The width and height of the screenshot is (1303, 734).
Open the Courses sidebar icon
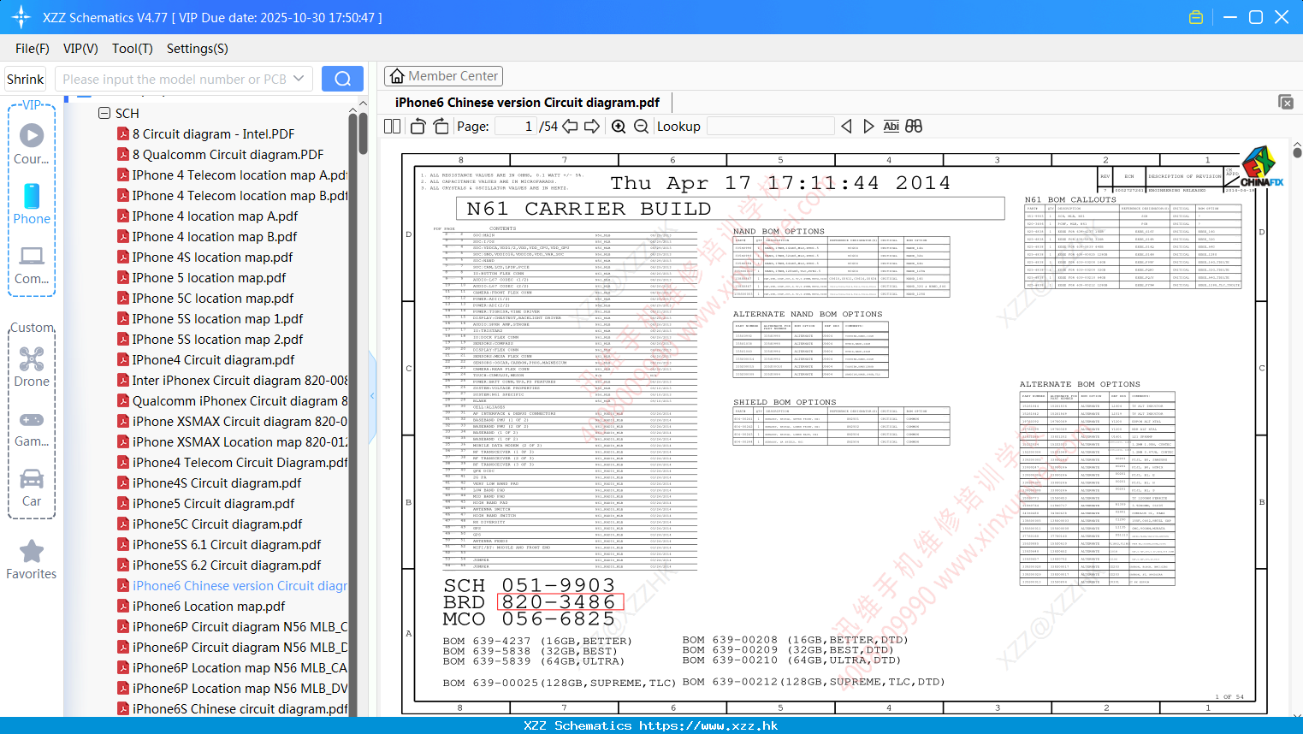pyautogui.click(x=32, y=144)
